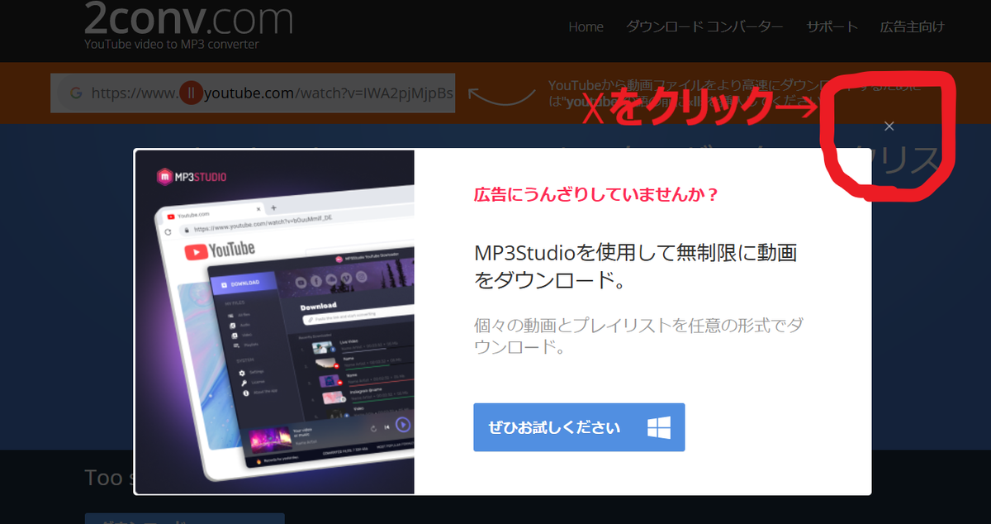Click the MP3Studio app screenshot image

[x=274, y=322]
